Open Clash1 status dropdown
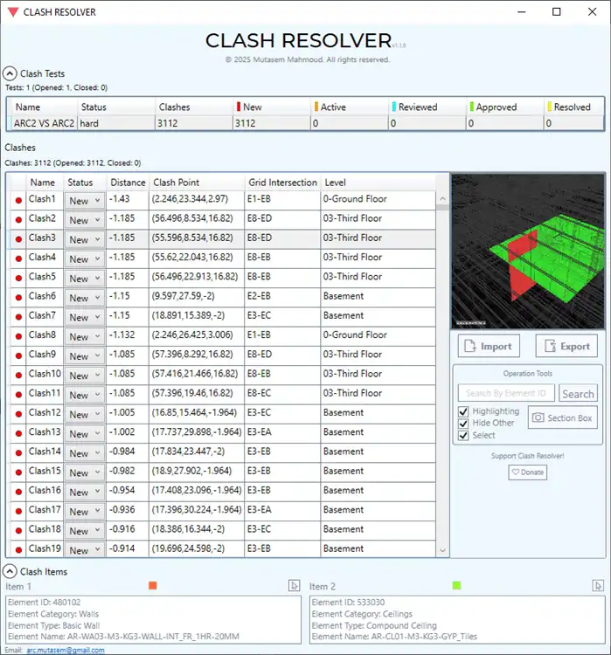611x655 pixels. (x=85, y=201)
